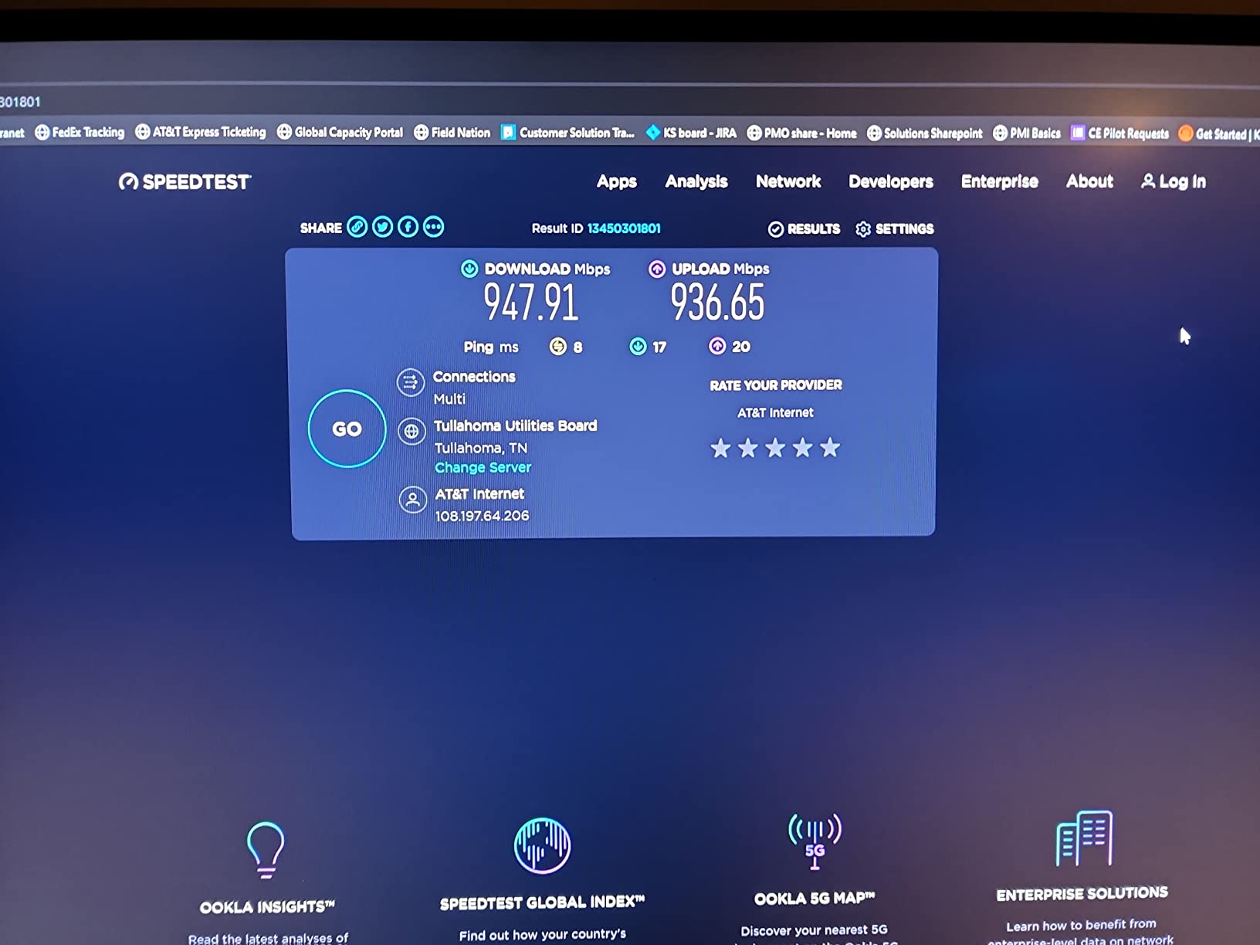Screen dimensions: 1260x945
Task: Click the Ookla Insights lightbulb icon
Action: (x=266, y=850)
